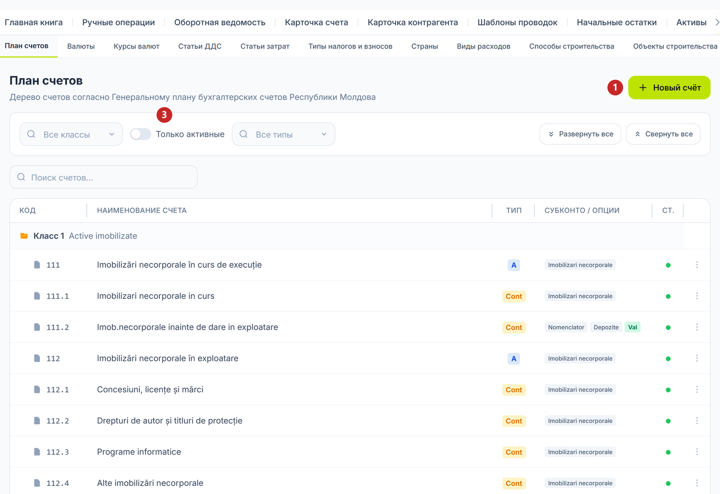
Task: Open the Статьи ДДС sub-tab
Action: [200, 47]
